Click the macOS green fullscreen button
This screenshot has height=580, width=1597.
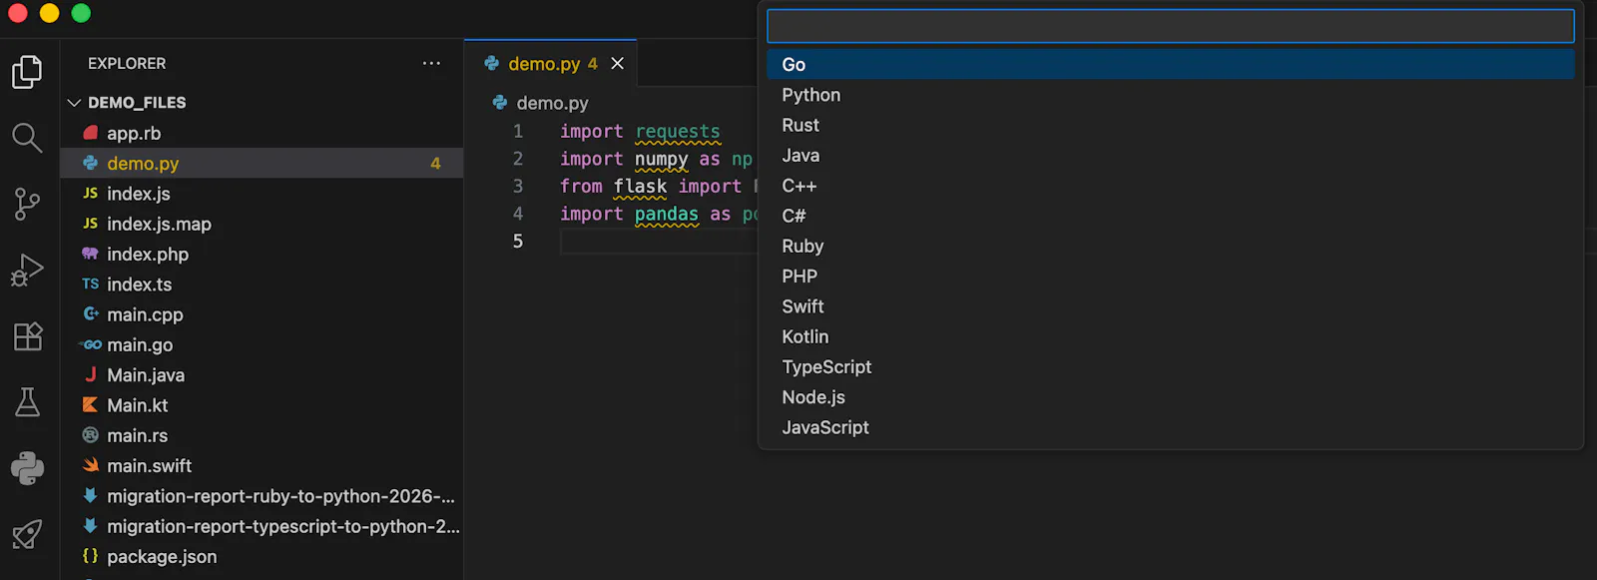coord(81,13)
